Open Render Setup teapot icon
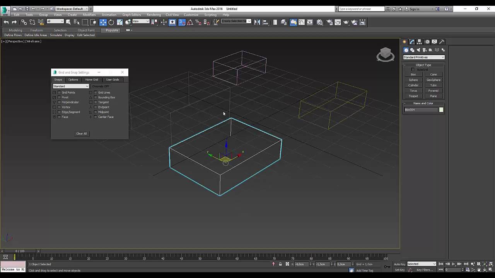Screen dimensions: 495x278 329,22
